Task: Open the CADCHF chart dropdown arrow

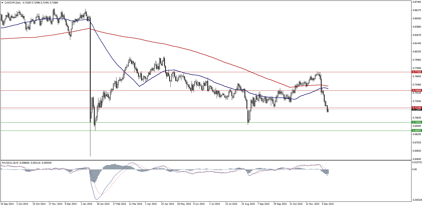Action: tap(2, 3)
